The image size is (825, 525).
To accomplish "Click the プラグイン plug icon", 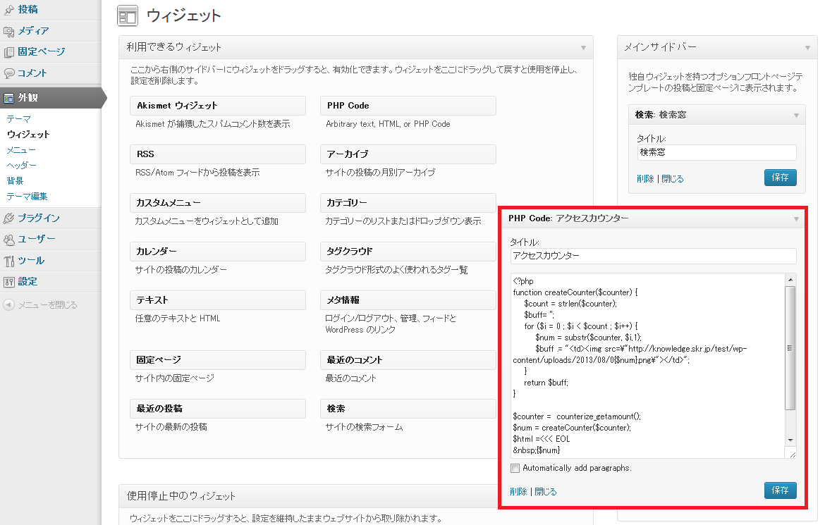I will (x=8, y=218).
